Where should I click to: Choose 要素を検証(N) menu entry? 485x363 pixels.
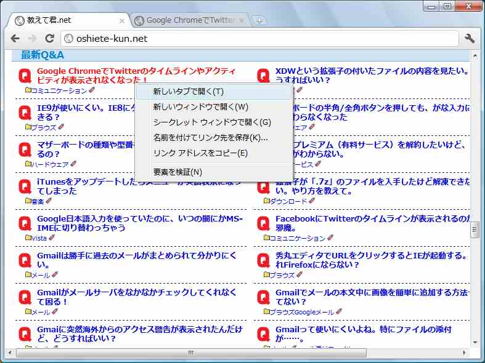(x=214, y=172)
